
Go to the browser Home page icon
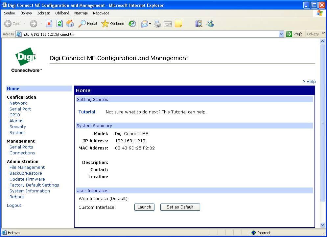point(70,24)
